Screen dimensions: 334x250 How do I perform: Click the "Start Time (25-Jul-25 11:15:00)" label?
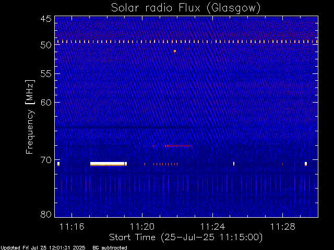point(186,238)
